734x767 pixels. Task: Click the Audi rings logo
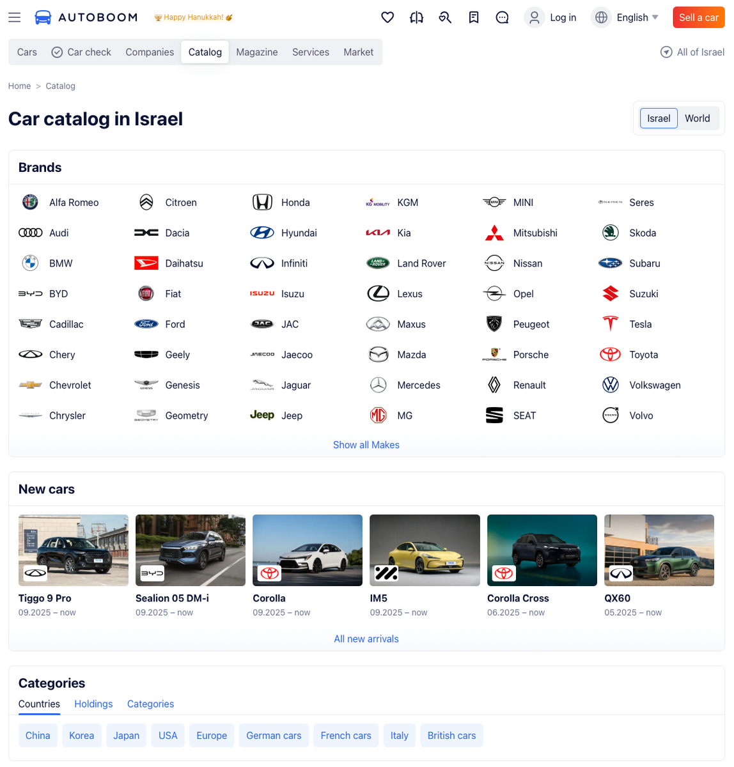pyautogui.click(x=30, y=233)
